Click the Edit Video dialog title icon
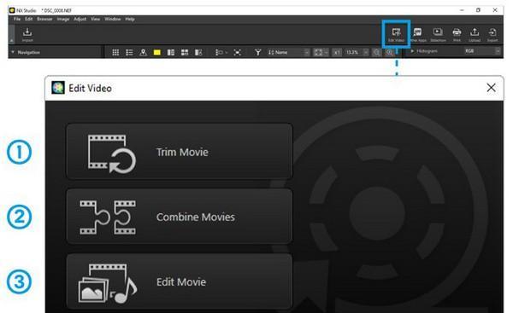The height and width of the screenshot is (313, 513). [58, 88]
